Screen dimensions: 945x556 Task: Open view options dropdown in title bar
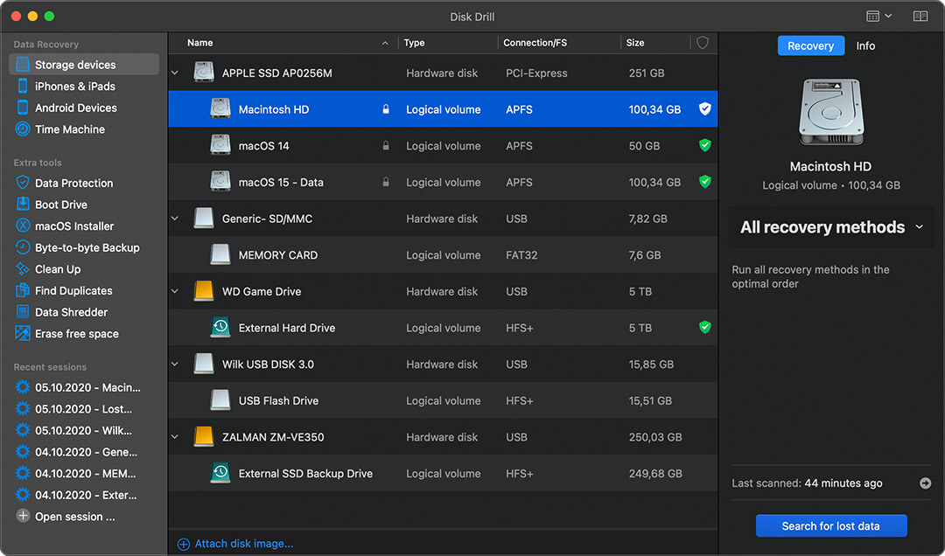[x=878, y=17]
